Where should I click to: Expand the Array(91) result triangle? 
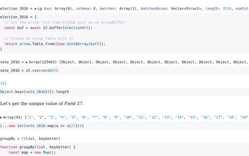1,117
